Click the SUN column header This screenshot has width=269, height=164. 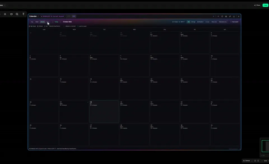[44, 29]
